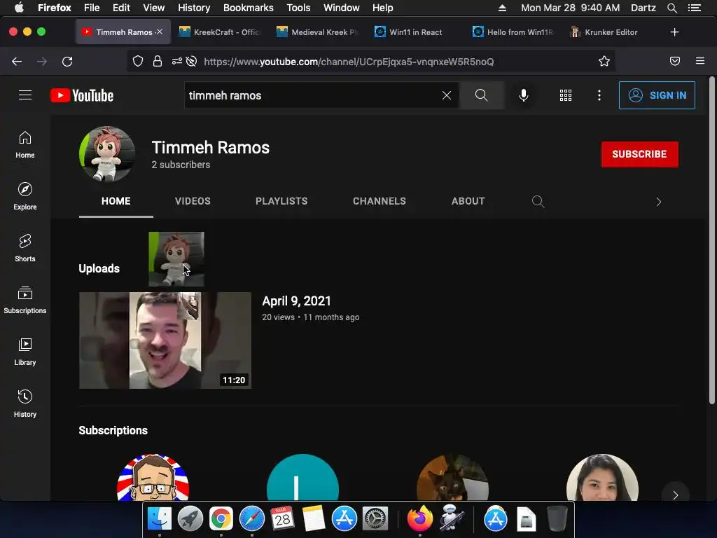Viewport: 717px width, 538px height.
Task: Click the Timmeh Ramos channel avatar
Action: click(x=107, y=154)
